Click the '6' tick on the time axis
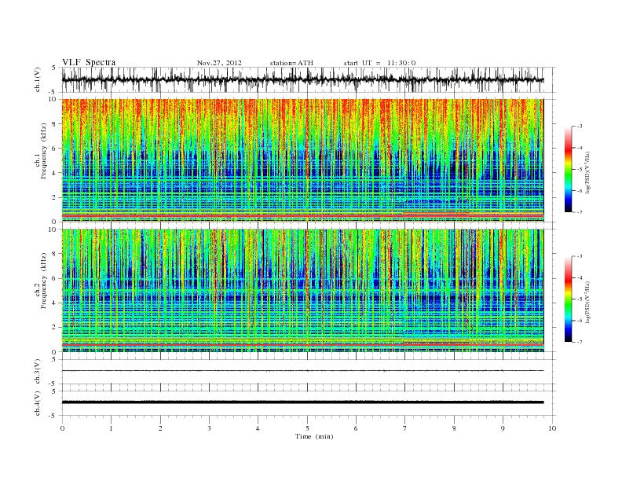 [356, 428]
